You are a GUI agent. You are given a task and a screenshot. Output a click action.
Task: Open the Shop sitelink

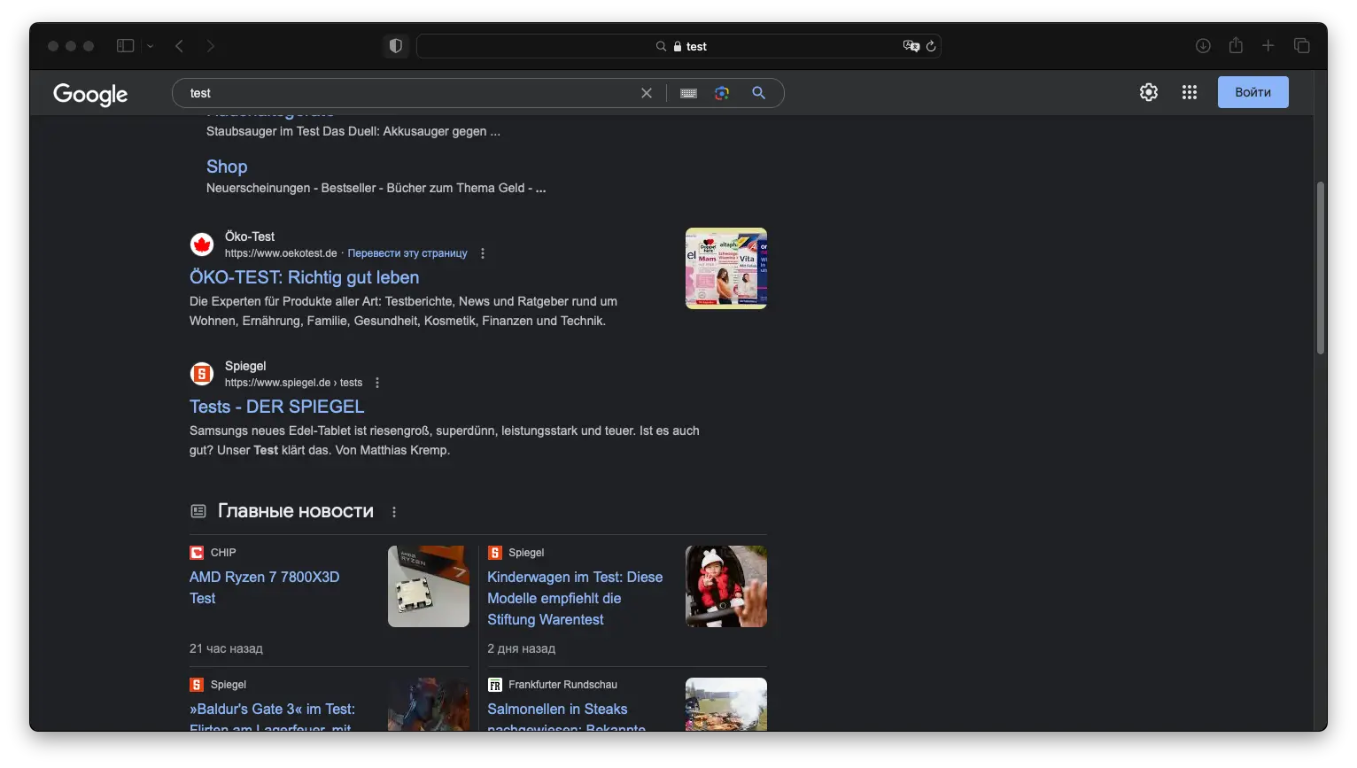click(227, 167)
